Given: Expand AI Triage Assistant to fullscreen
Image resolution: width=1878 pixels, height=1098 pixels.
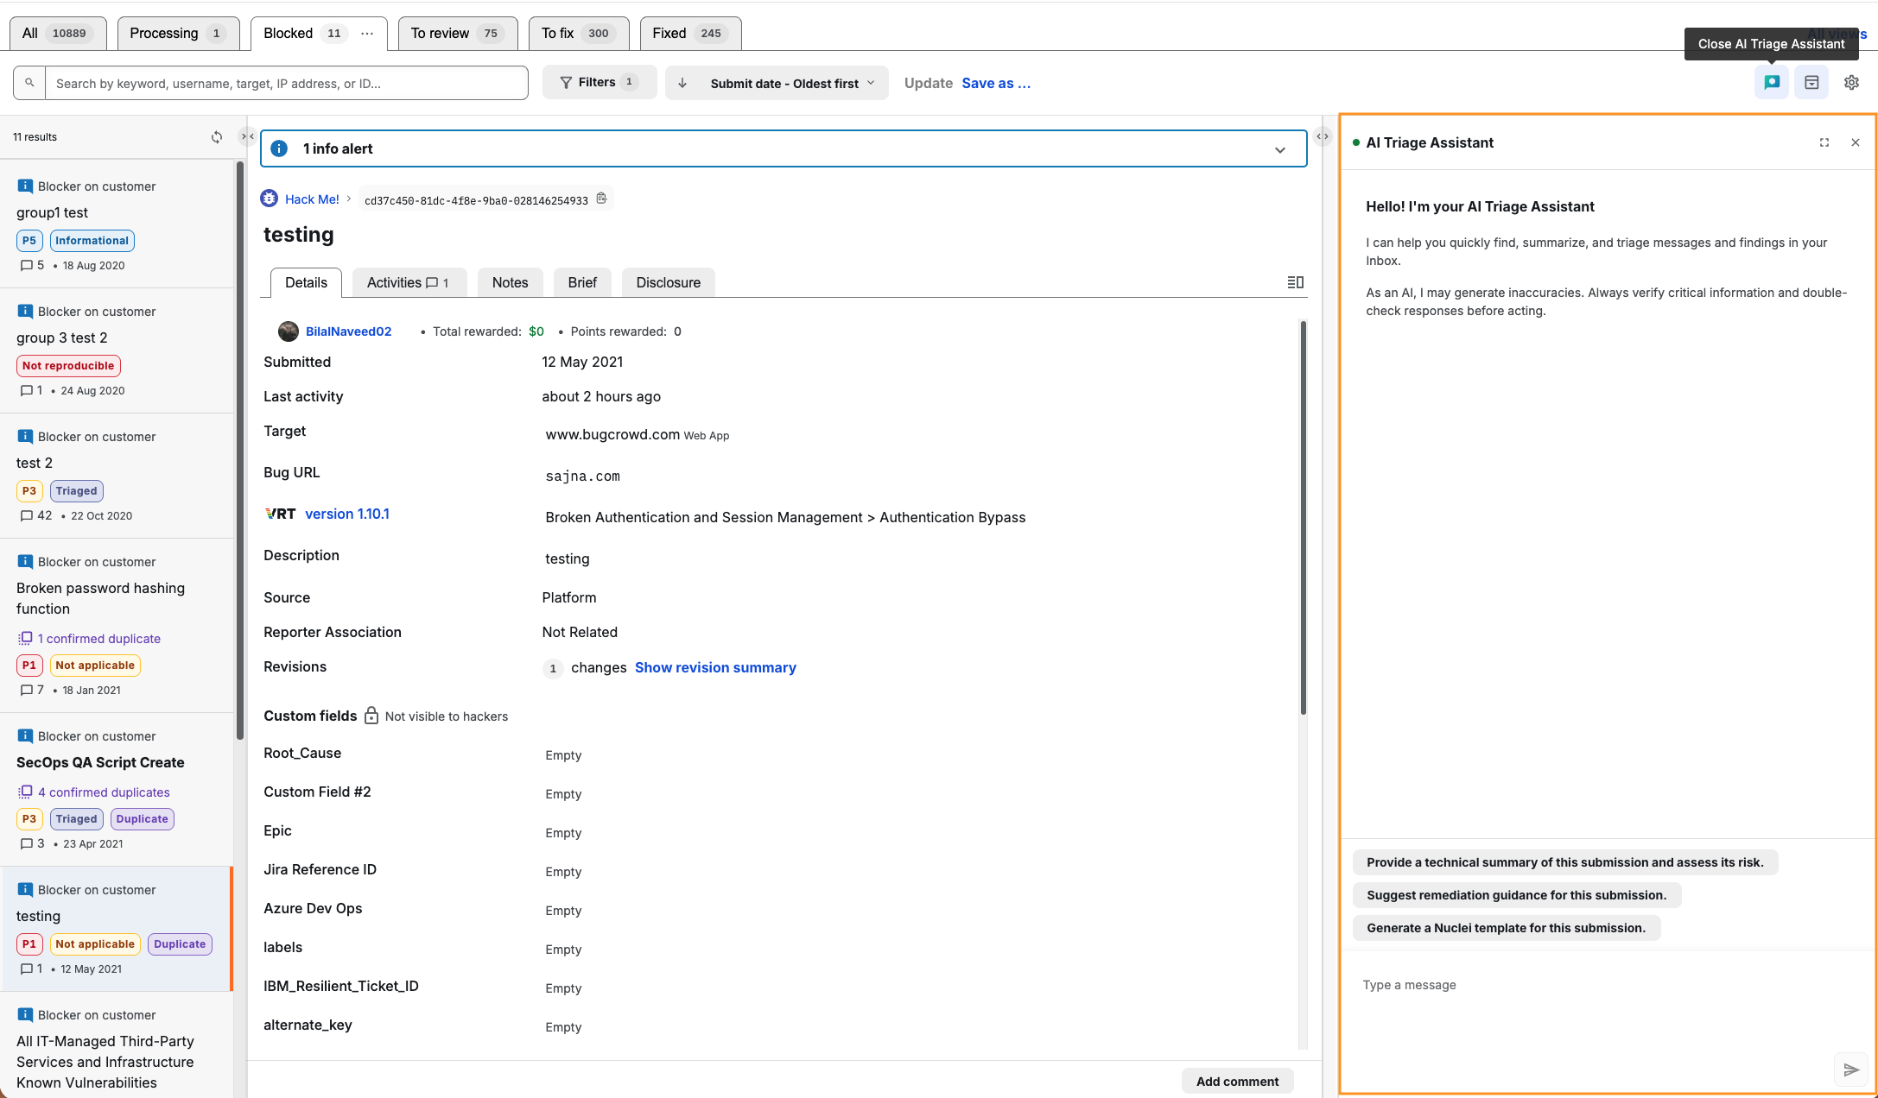Looking at the screenshot, I should (x=1824, y=142).
